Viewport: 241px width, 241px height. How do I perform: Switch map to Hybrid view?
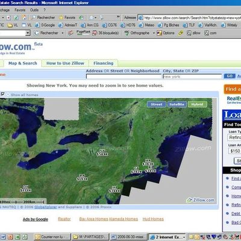[x=197, y=104]
